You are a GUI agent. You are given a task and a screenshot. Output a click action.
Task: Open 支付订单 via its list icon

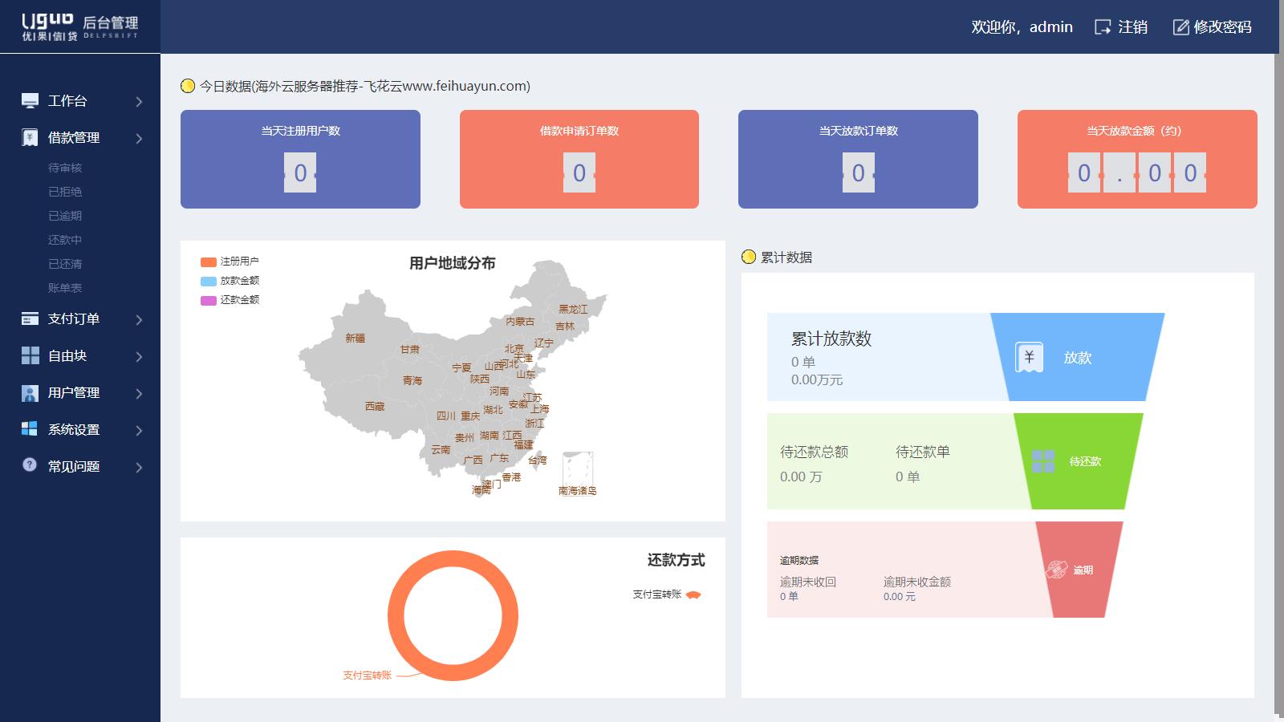[x=30, y=318]
